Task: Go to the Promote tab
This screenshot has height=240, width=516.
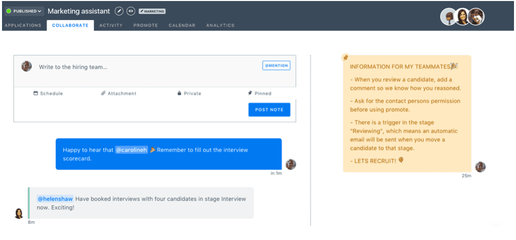Action: [x=145, y=25]
